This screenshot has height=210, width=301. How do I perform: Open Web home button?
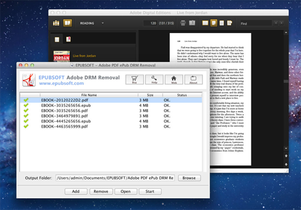[x=174, y=79]
